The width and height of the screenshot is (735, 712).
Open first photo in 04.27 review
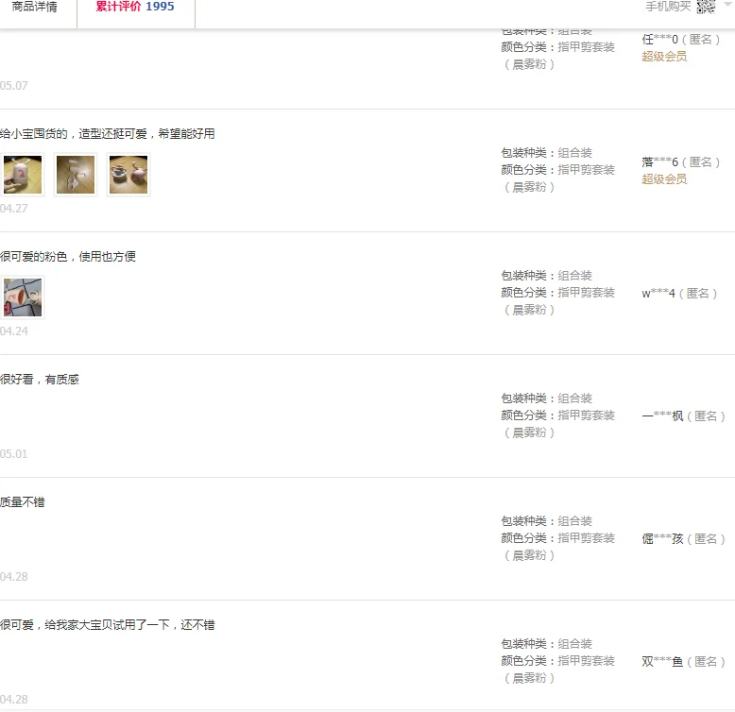click(23, 175)
